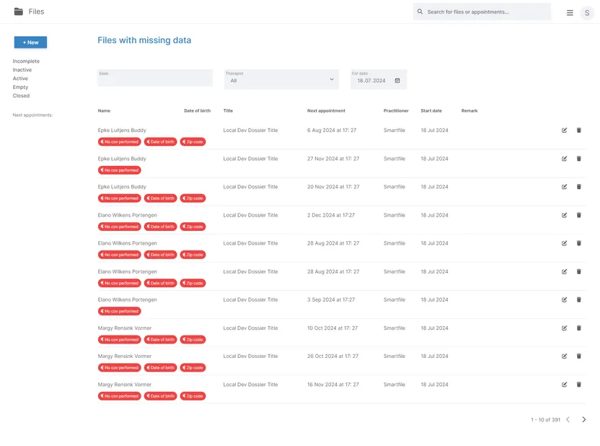Edit file with 27 Nov 2024 appointment
Viewport: 600px width, 446px height.
click(565, 159)
